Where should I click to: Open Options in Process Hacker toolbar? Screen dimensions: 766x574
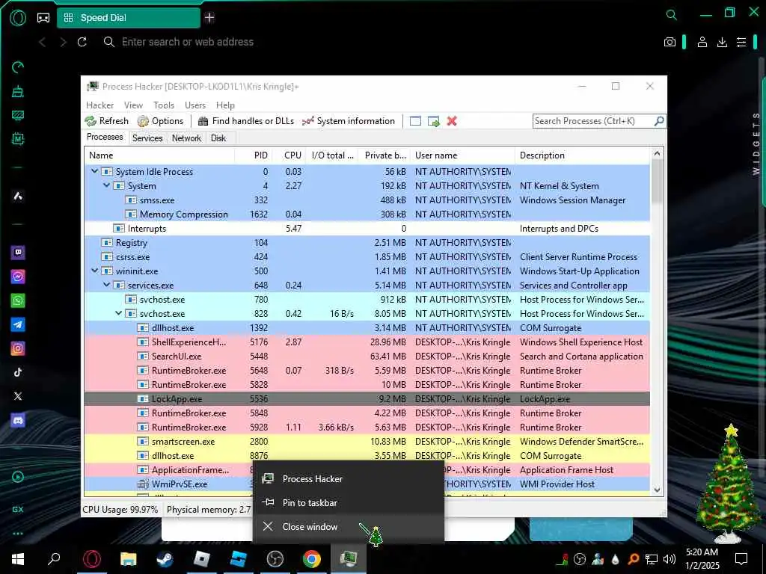[160, 121]
